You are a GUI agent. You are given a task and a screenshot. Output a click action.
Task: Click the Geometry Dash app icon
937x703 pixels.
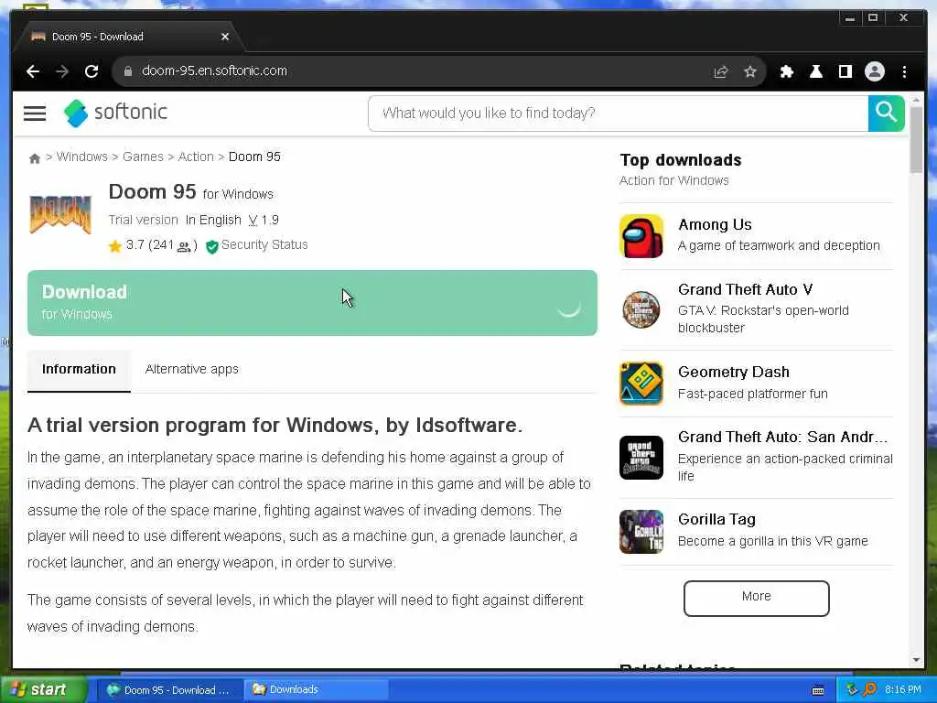pyautogui.click(x=641, y=384)
